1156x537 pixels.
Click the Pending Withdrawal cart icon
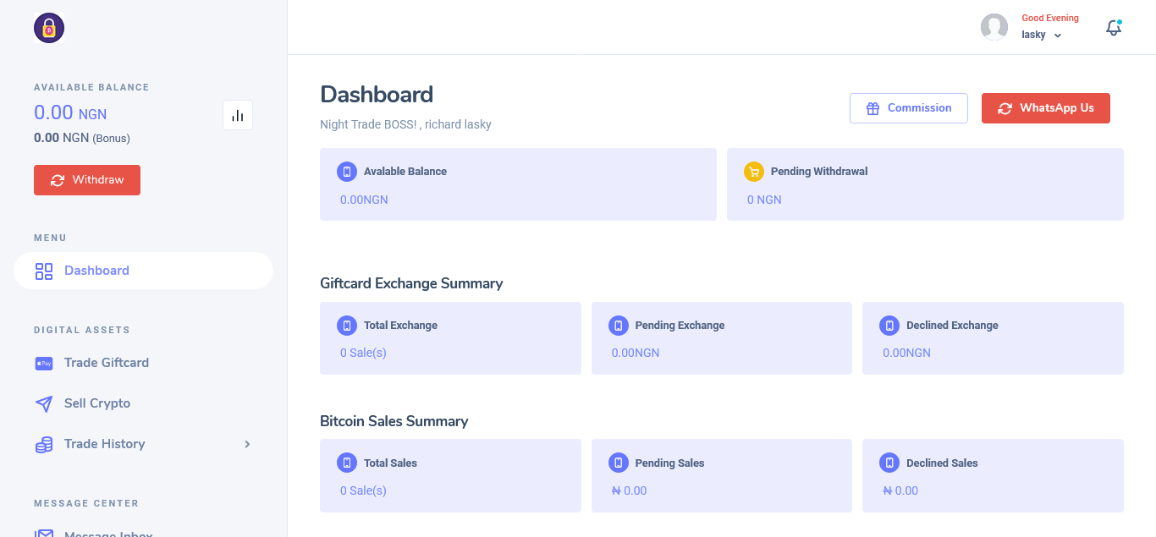[753, 172]
